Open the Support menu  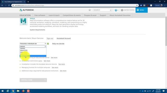(x=103, y=16)
